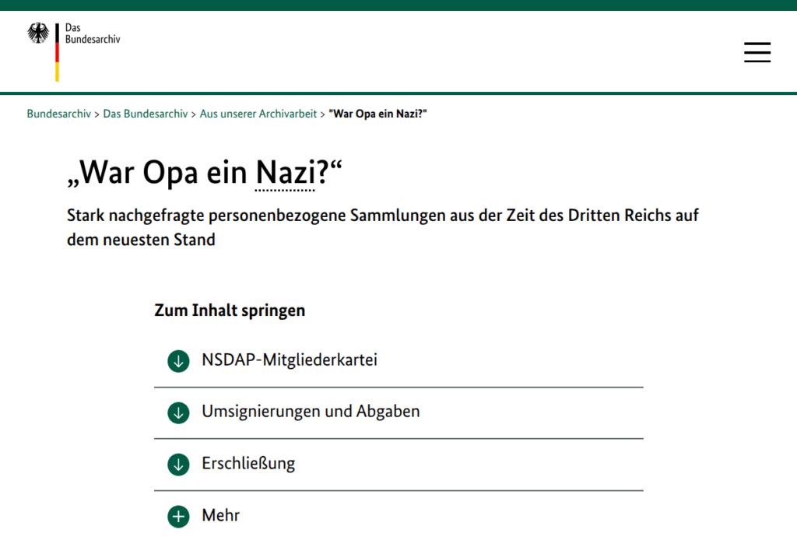797x544 pixels.
Task: Click the current page breadcrumb "War Opa ein Nazi?"
Action: 378,114
